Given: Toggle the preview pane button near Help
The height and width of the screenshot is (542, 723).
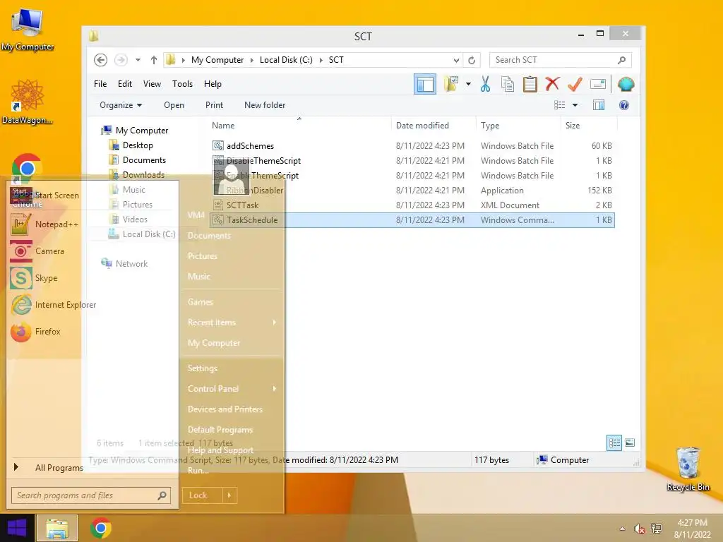Looking at the screenshot, I should pos(599,105).
